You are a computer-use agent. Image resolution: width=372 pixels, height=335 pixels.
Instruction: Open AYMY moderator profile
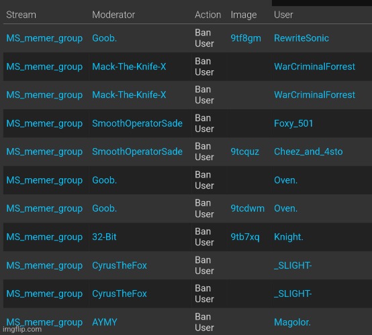105,322
